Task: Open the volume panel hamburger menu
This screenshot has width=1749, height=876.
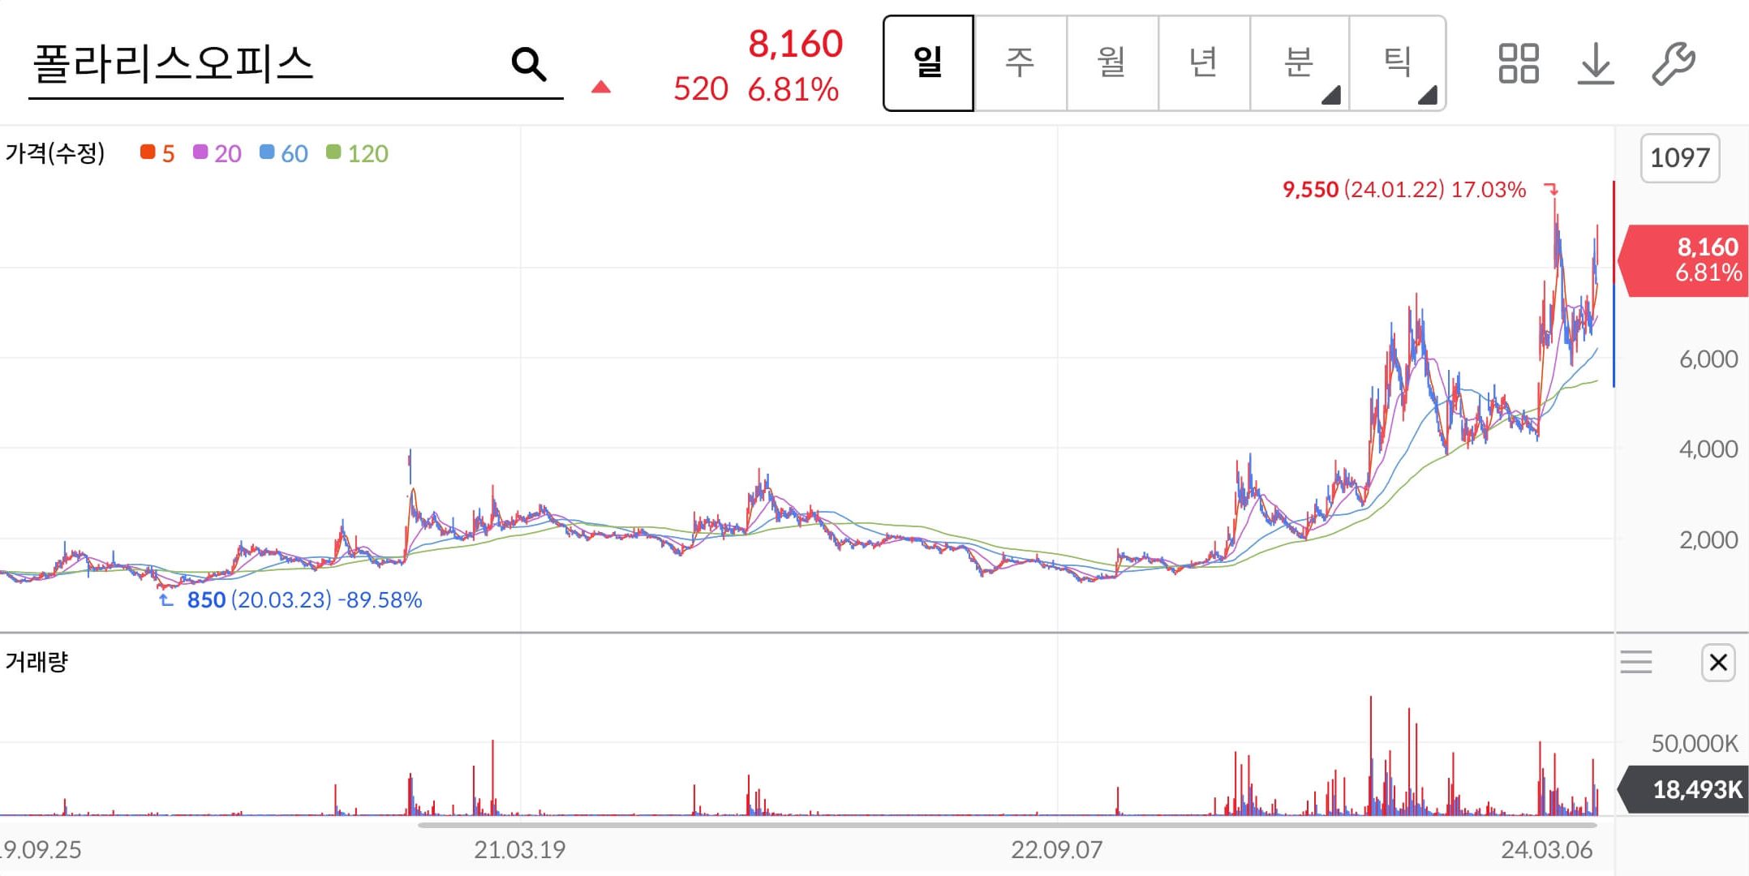Action: [x=1635, y=663]
